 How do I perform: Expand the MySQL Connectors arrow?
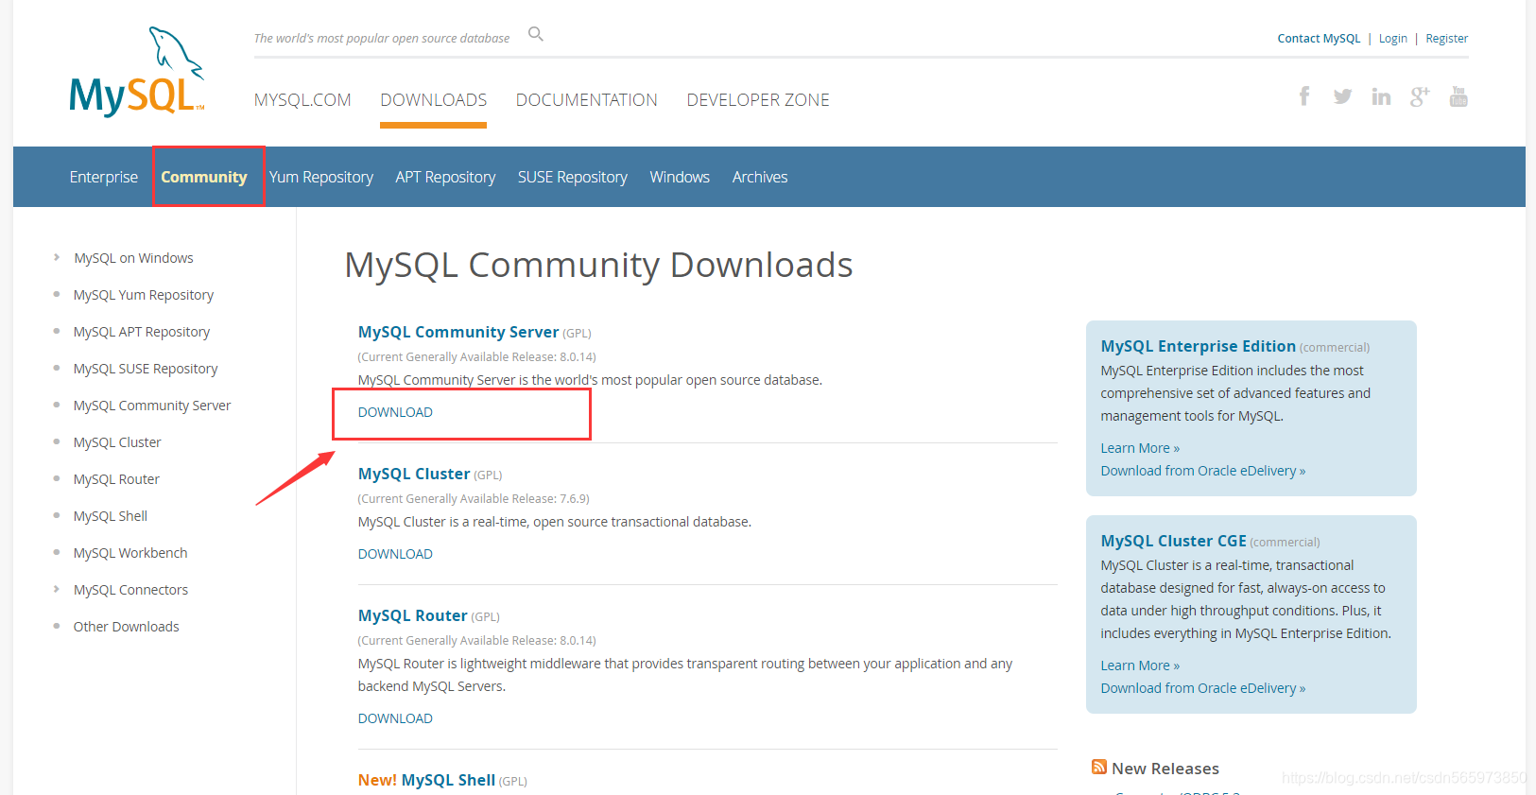[57, 589]
